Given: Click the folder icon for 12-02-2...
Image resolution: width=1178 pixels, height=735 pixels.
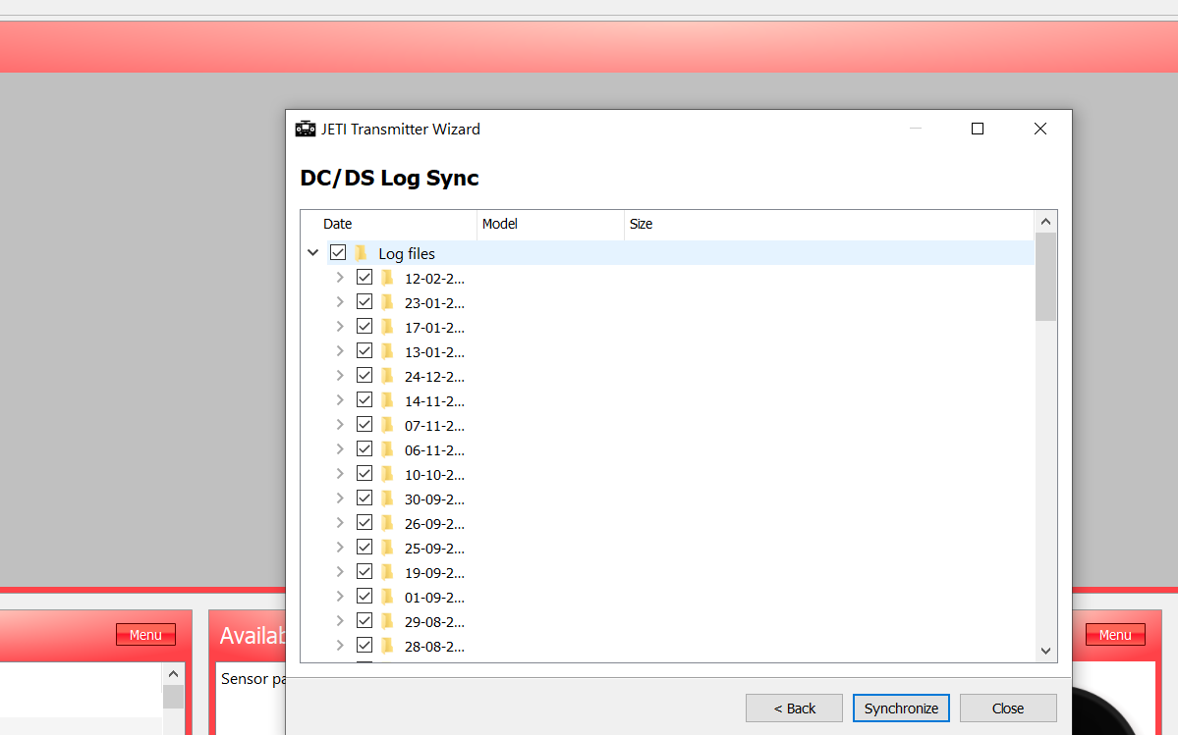Looking at the screenshot, I should [388, 278].
